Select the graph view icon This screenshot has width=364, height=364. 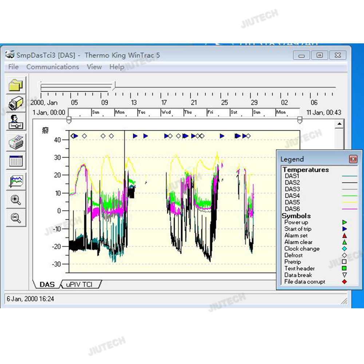(x=16, y=181)
